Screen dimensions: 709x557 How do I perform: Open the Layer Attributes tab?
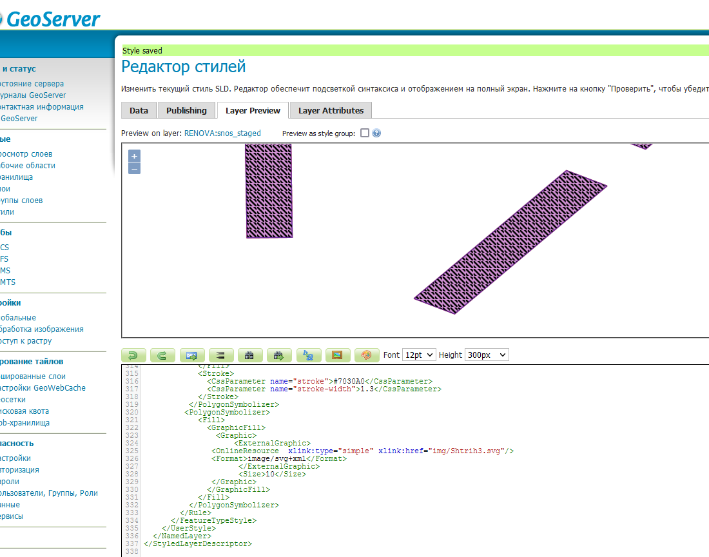[x=331, y=110]
